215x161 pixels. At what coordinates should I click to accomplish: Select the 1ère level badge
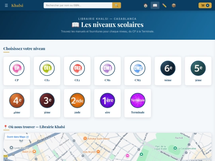point(107,100)
